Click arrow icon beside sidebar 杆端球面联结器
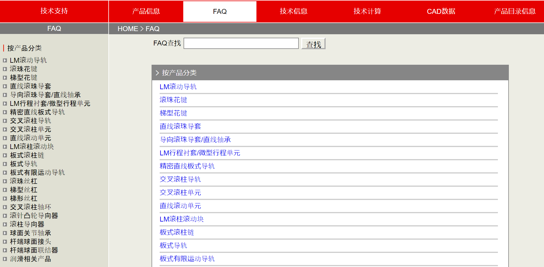The width and height of the screenshot is (544, 267). click(x=5, y=250)
